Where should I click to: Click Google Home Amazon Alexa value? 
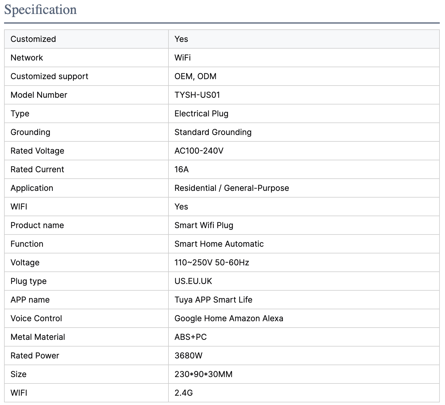click(x=229, y=318)
